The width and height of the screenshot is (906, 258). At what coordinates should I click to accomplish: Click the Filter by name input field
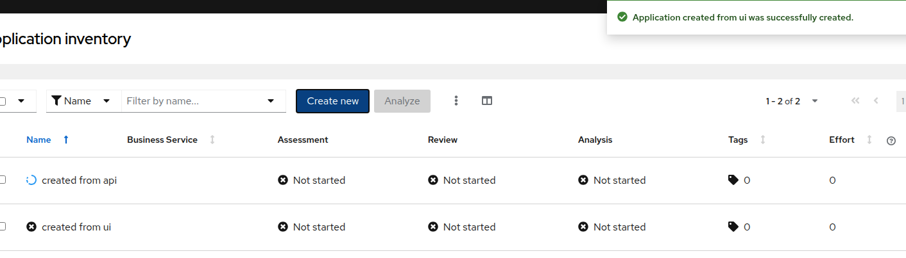pos(192,101)
